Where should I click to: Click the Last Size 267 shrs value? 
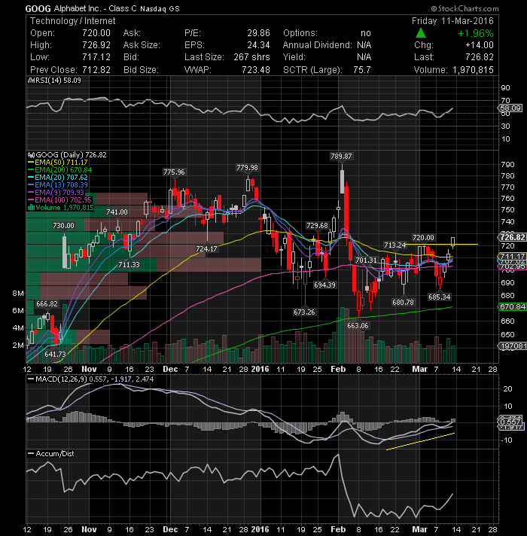click(252, 57)
